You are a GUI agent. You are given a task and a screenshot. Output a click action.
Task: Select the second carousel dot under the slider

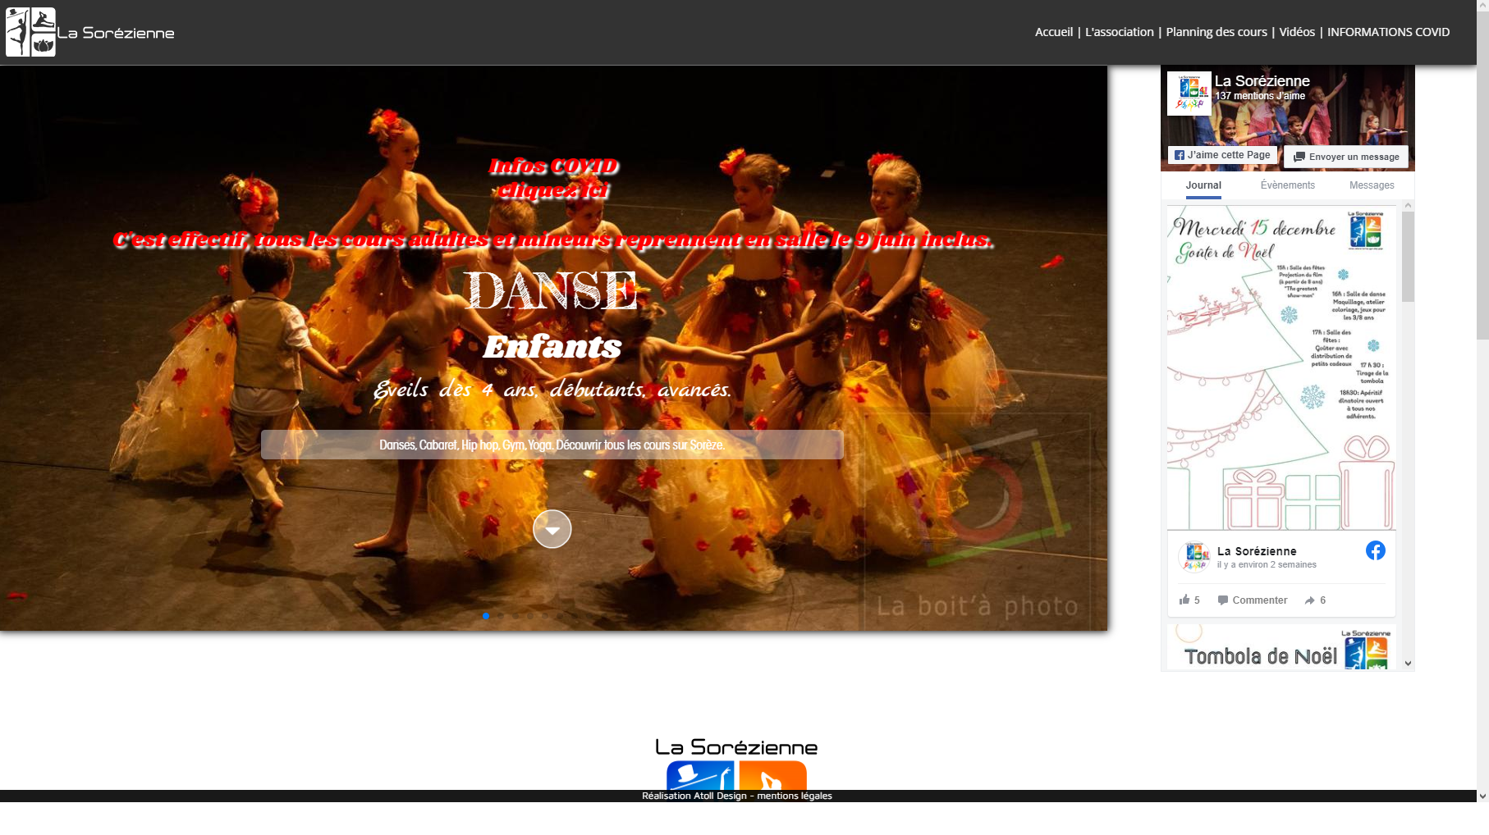click(501, 616)
